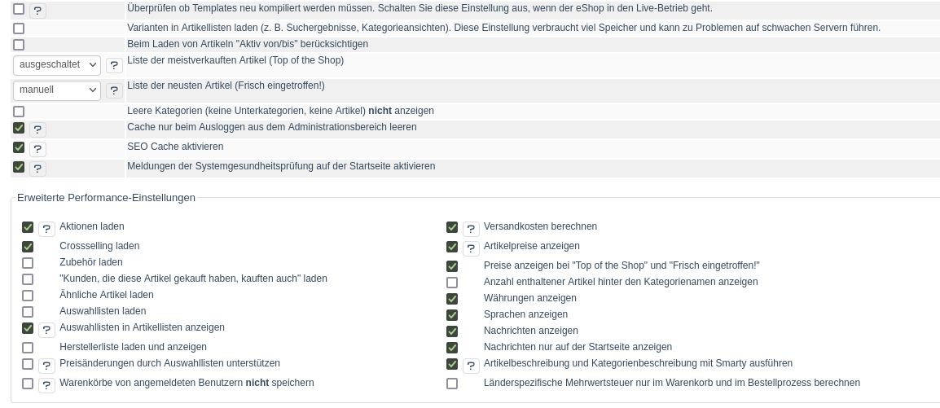
Task: Check 'Herstellerliste laden und anzeigen' box
Action: 28,348
